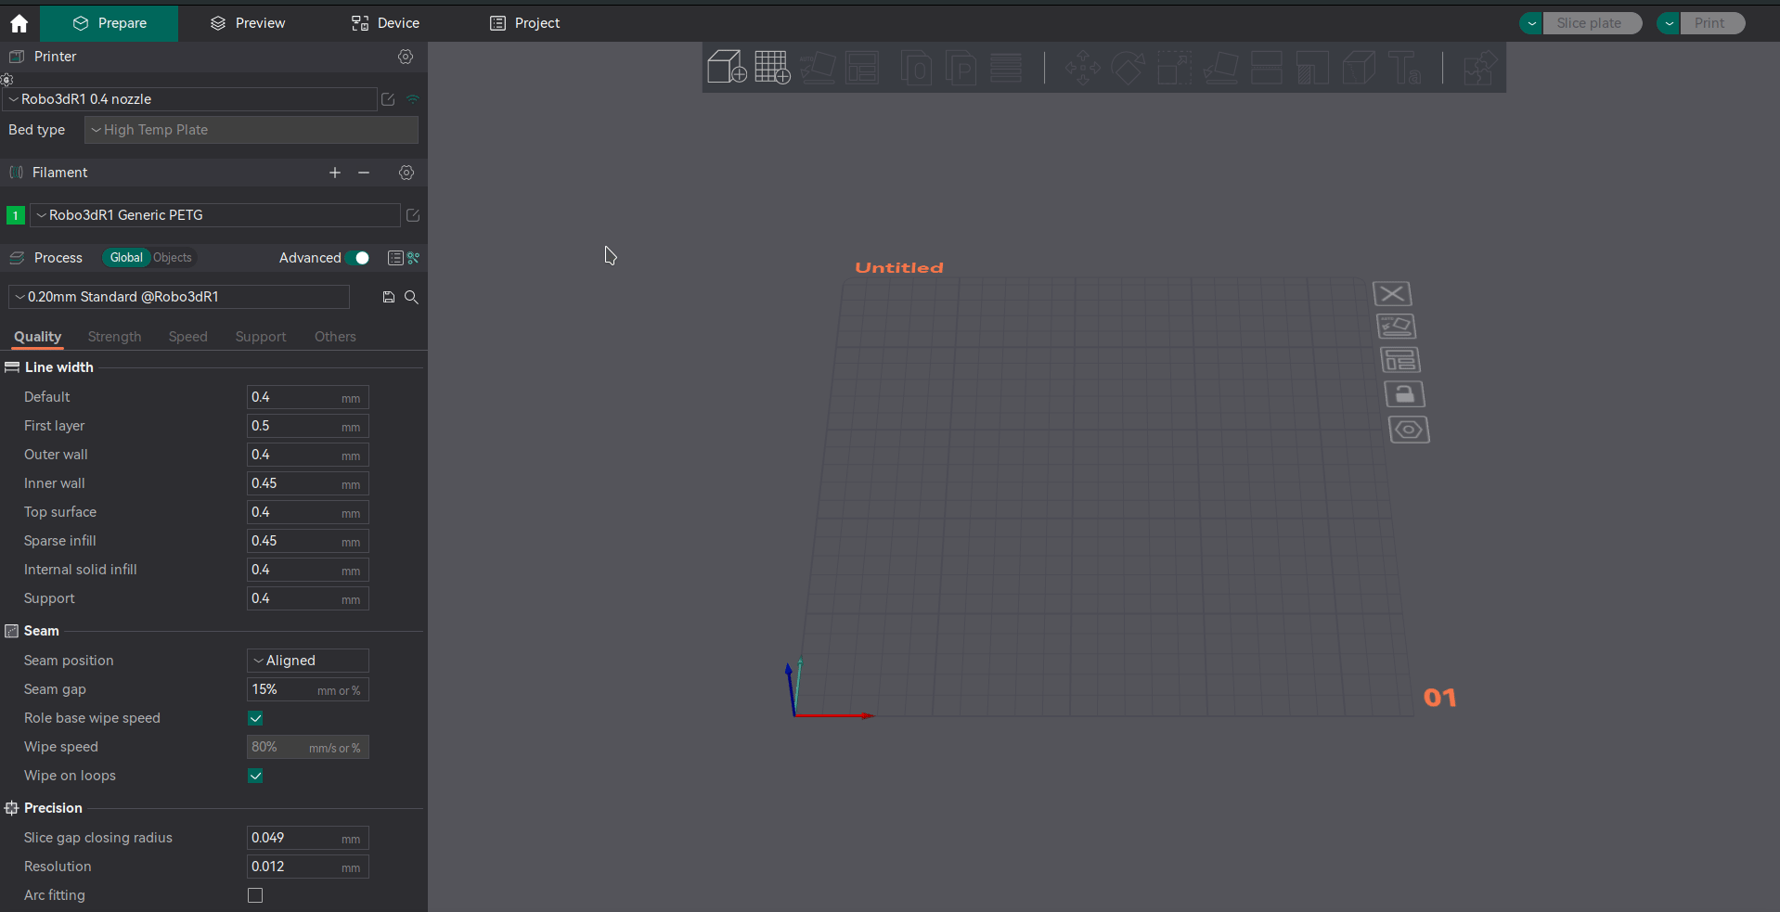The height and width of the screenshot is (912, 1780).
Task: Click the delete plate X icon
Action: (1391, 293)
